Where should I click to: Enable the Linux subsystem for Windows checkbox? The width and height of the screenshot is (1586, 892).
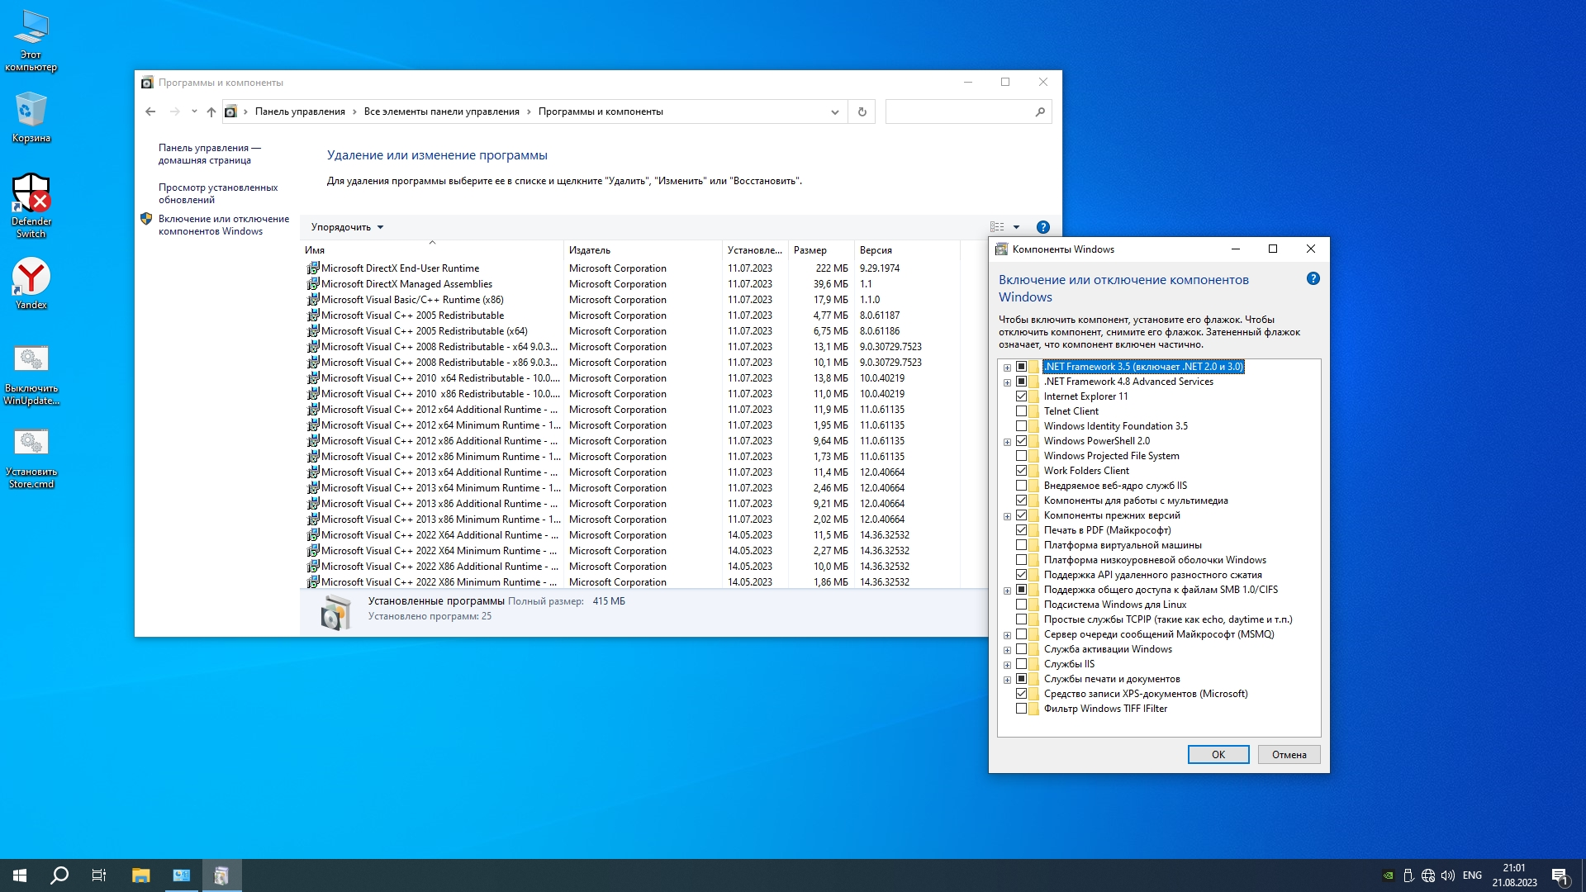click(1022, 605)
